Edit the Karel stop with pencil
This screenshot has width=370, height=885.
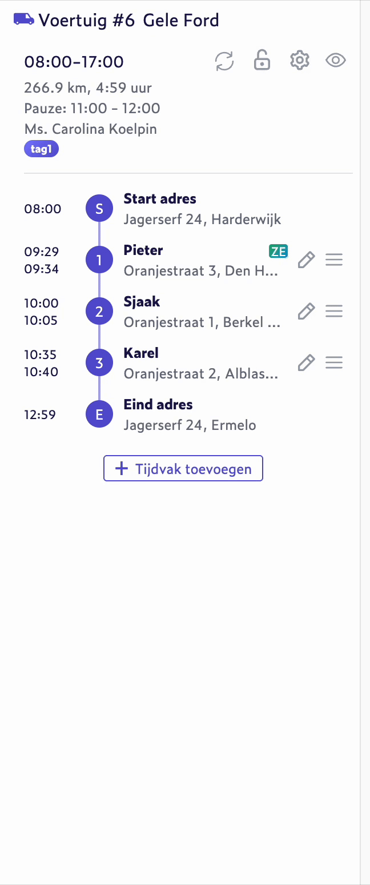click(x=307, y=363)
